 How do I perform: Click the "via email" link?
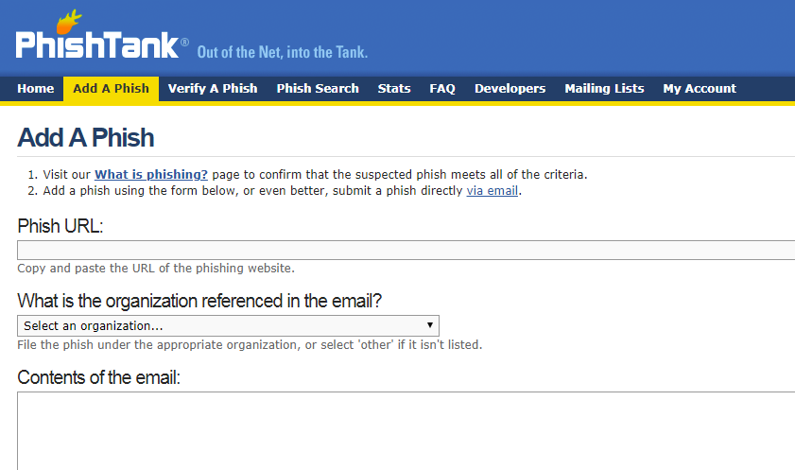pos(493,190)
